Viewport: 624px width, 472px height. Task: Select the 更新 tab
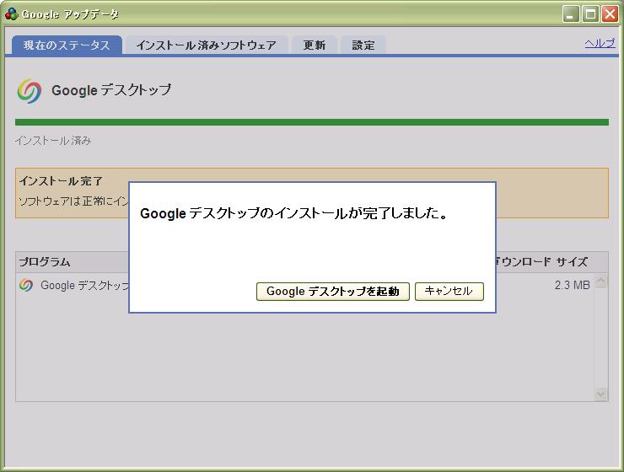(315, 45)
